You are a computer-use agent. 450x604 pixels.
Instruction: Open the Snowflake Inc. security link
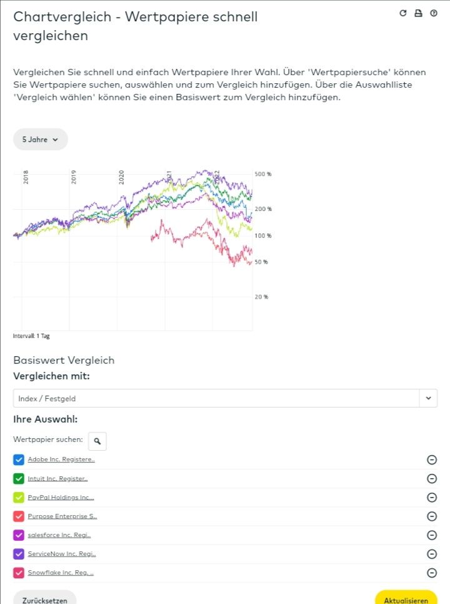[61, 573]
